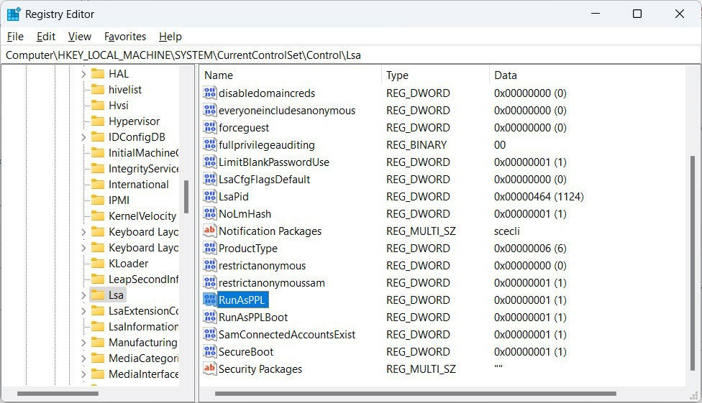Expand the MediaCategories key
This screenshot has width=702, height=403.
coord(83,358)
